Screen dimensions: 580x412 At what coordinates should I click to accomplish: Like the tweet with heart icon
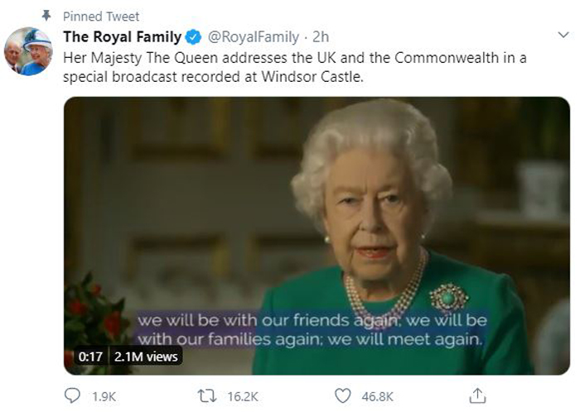[342, 396]
